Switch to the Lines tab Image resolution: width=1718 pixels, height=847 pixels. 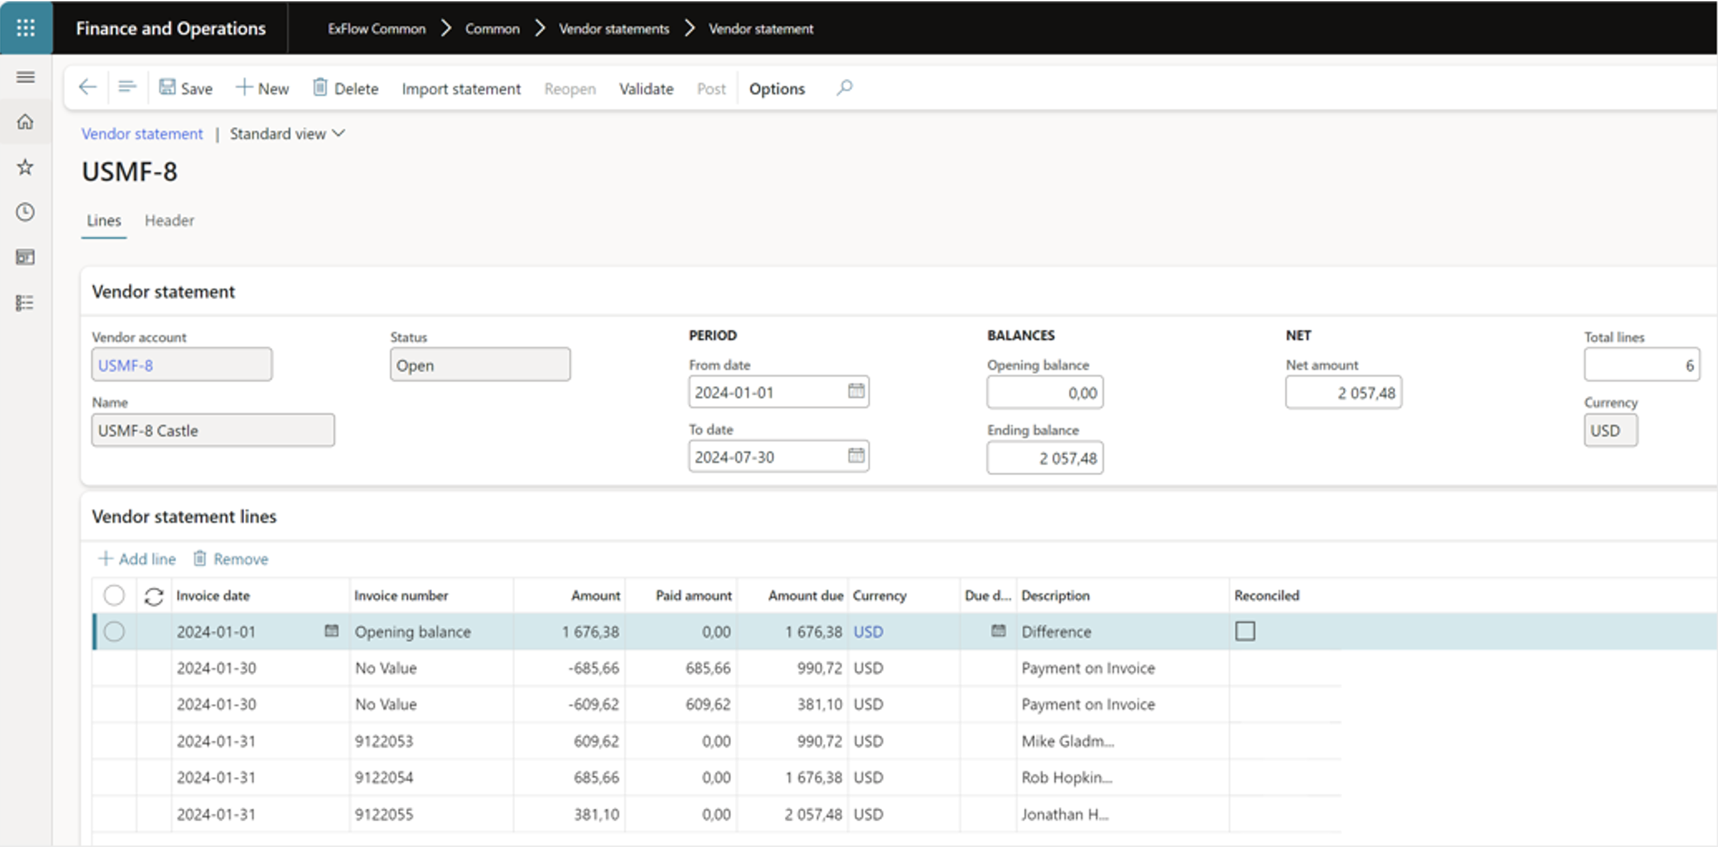[x=104, y=221]
